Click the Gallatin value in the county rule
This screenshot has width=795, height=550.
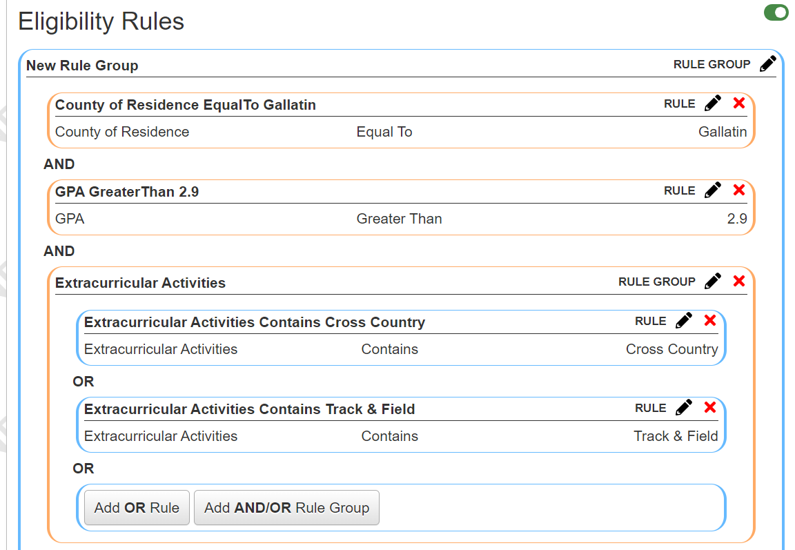pos(723,132)
